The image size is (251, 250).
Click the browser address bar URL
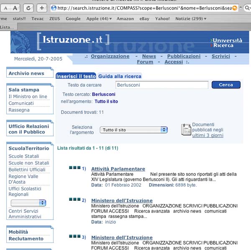145,8
